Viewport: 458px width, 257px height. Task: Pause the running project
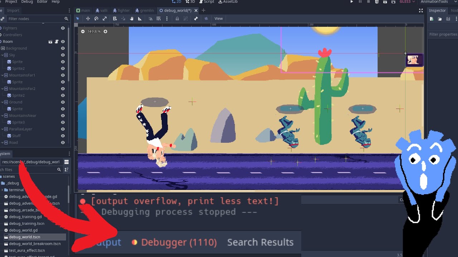tap(360, 2)
